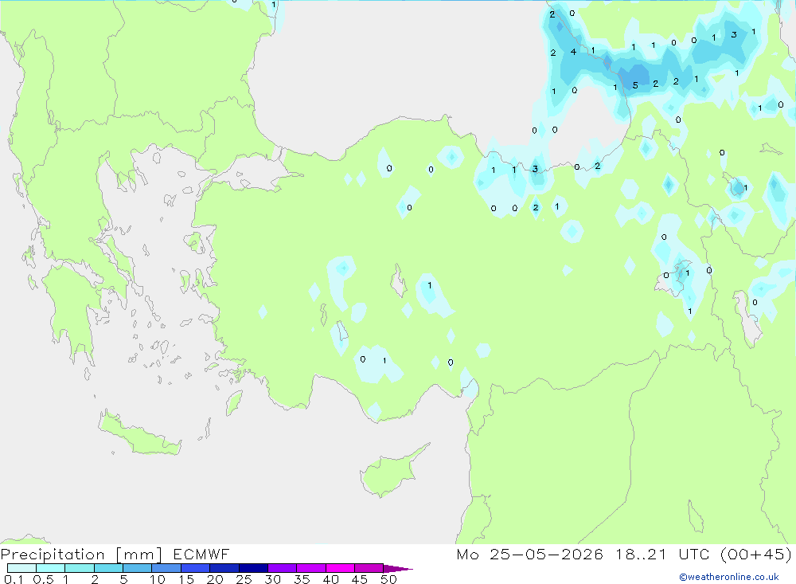Click the "Precipitation" title word

[x=53, y=555]
